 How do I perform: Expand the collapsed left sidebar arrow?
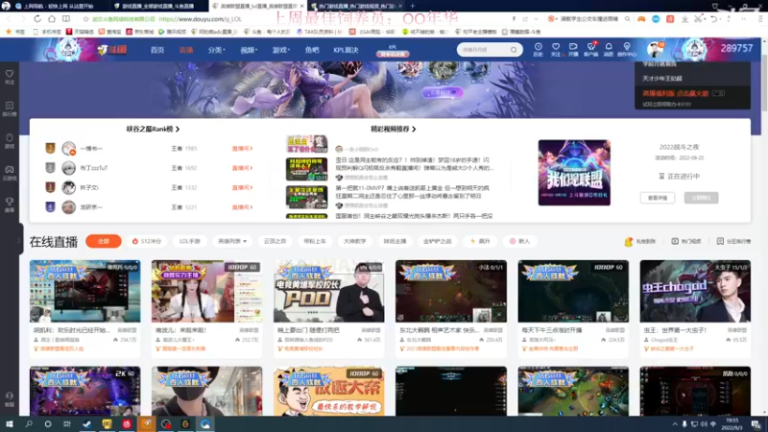tap(19, 240)
